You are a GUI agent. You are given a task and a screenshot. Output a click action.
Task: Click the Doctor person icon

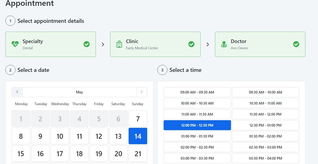click(x=224, y=44)
